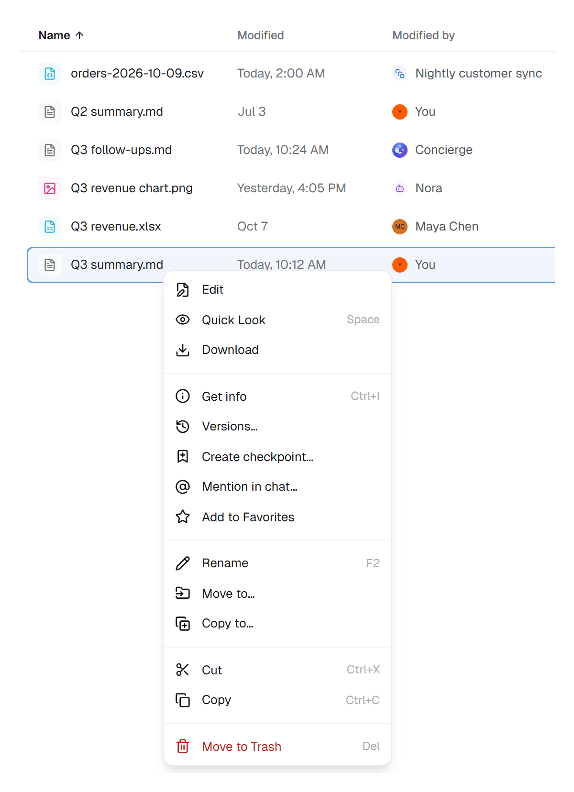Click the Create checkpoint bookmark icon
The width and height of the screenshot is (574, 792).
coord(183,456)
